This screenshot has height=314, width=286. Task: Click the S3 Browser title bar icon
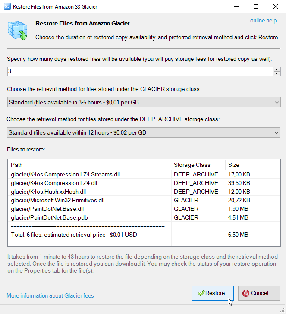[x=7, y=6]
